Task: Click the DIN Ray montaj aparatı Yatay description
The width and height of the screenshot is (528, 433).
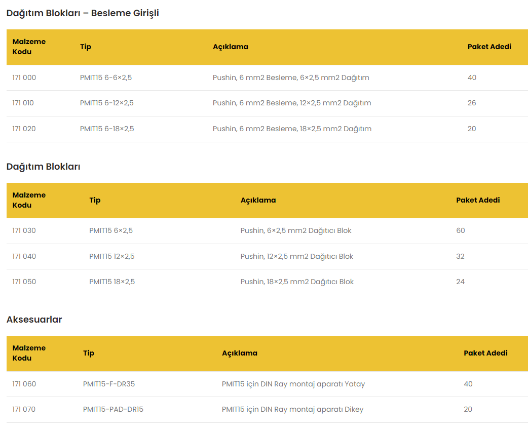Action: click(x=293, y=384)
